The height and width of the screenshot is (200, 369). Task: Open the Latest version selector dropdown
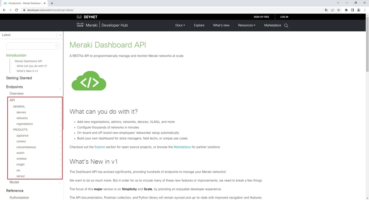pyautogui.click(x=60, y=35)
